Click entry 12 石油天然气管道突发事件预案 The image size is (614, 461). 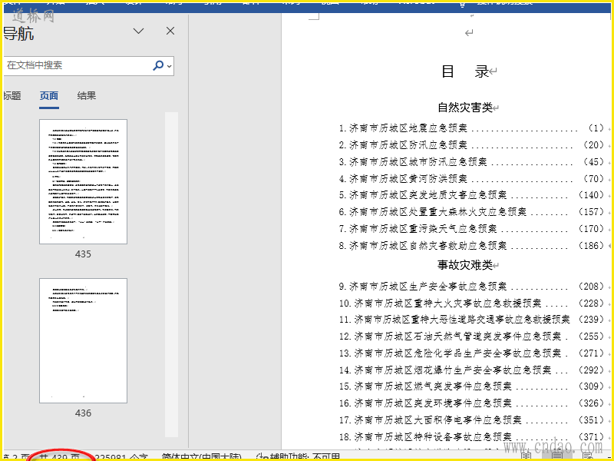point(451,337)
